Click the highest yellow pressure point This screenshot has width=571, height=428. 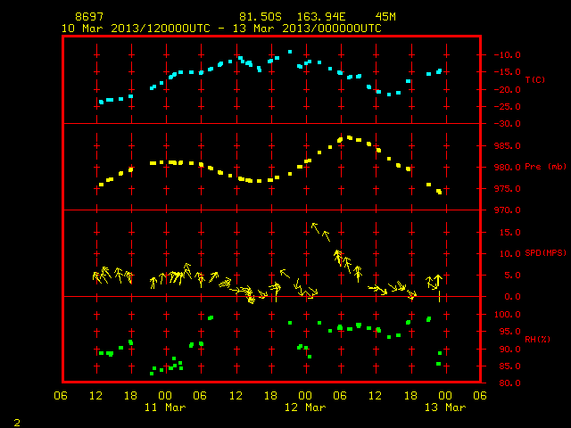click(350, 137)
